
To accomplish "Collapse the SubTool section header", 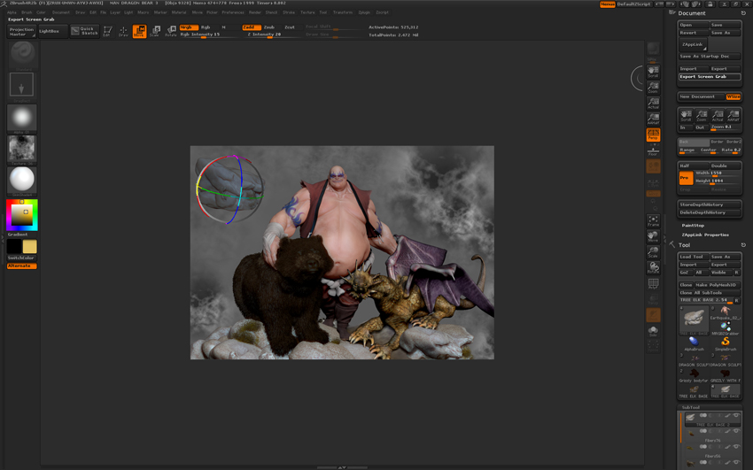I will click(x=691, y=407).
